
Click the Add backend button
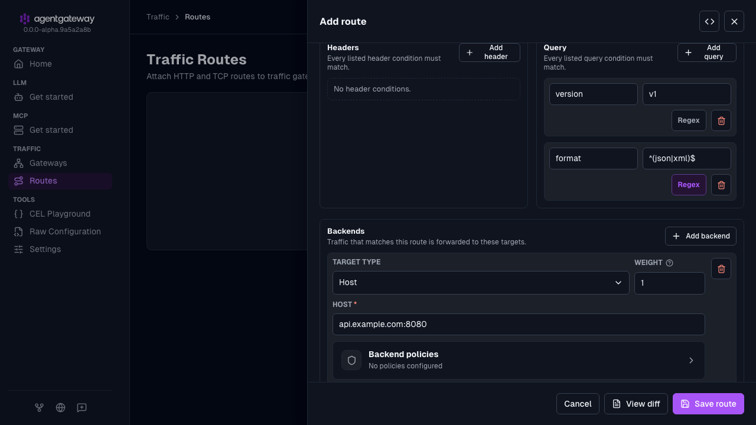(x=700, y=236)
